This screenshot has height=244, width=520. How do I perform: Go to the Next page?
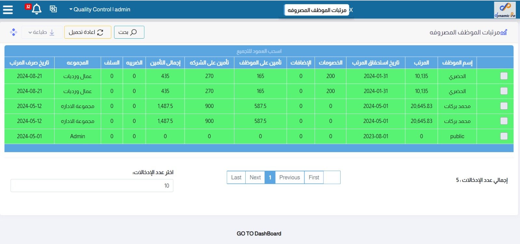[x=255, y=177]
